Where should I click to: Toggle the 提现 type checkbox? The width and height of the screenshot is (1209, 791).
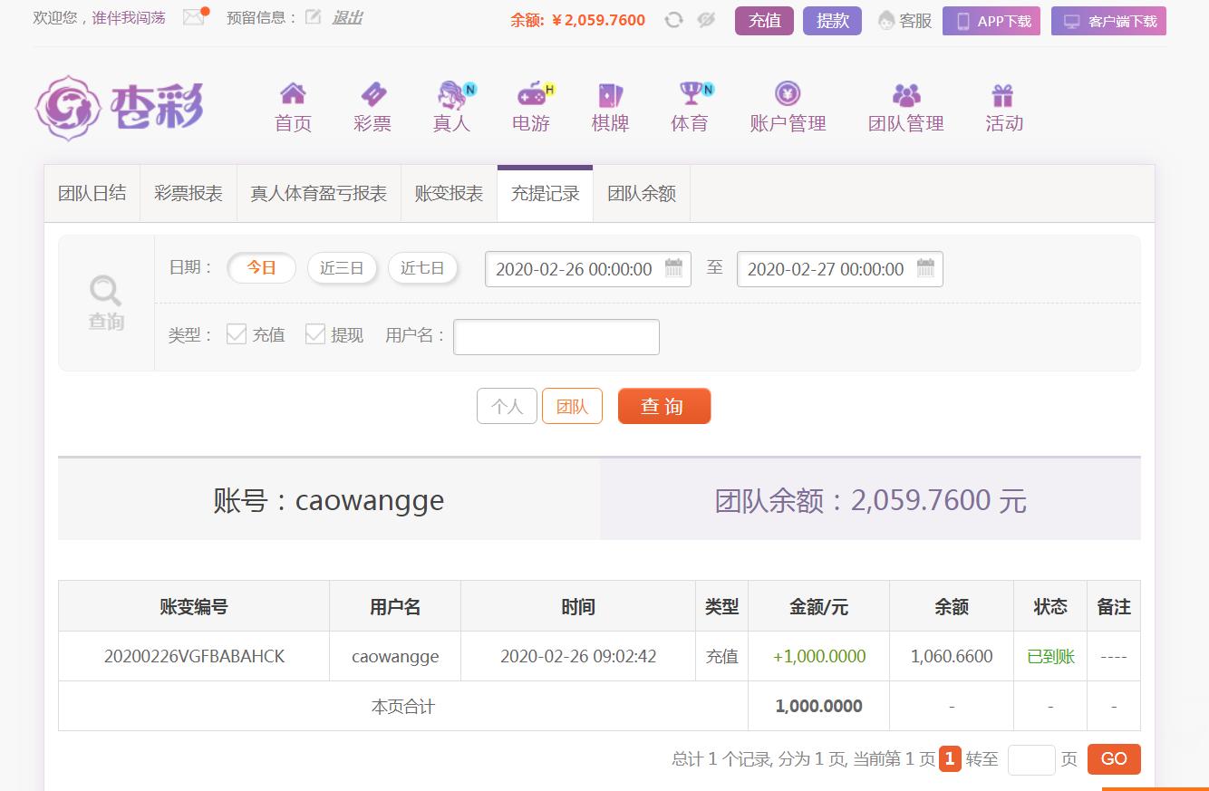(315, 334)
